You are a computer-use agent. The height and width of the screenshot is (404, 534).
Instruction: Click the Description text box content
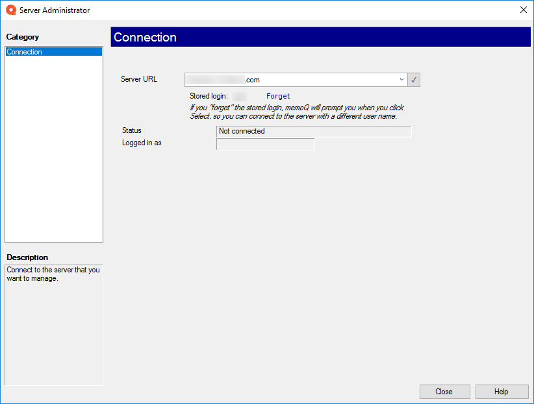click(x=53, y=274)
